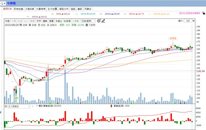The width and height of the screenshot is (206, 130).
Task: Click the 60MA legend line swatch
Action: (x=125, y=14)
